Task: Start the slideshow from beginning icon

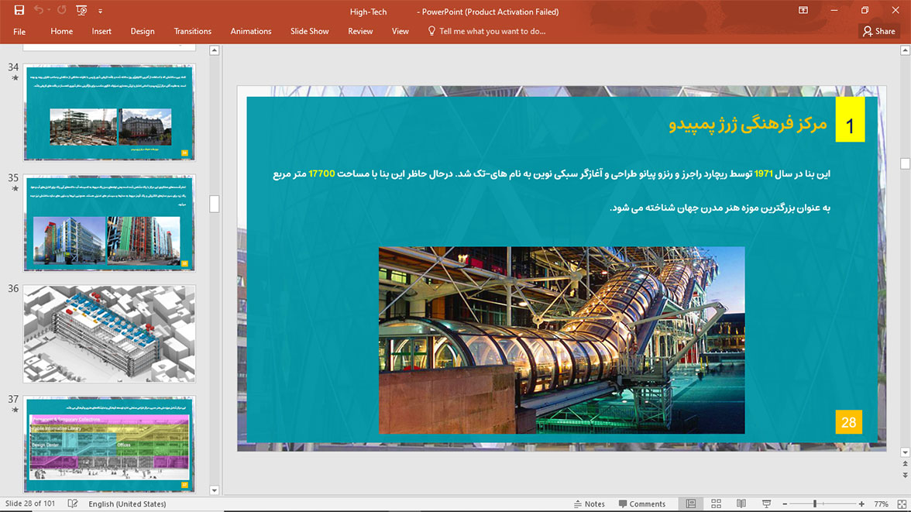Action: click(81, 11)
